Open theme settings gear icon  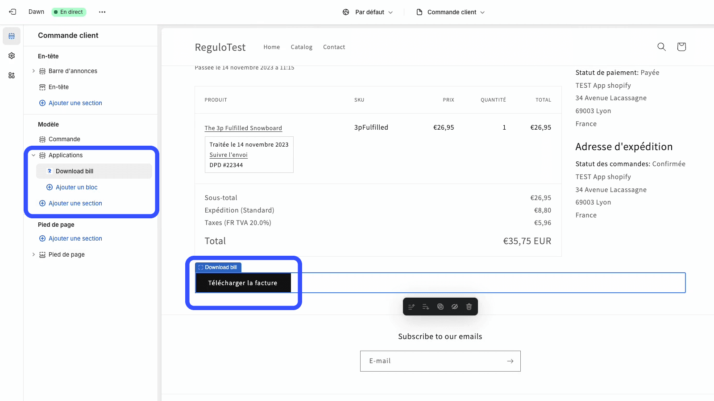click(x=12, y=56)
